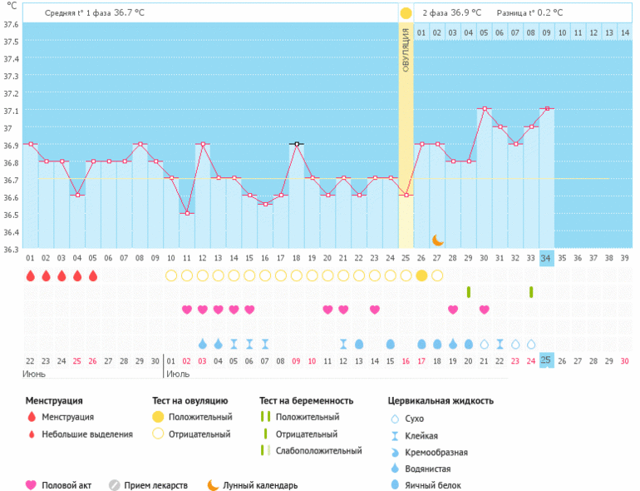
Task: Click the intercourse heart on cycle day 23
Action: [x=374, y=310]
